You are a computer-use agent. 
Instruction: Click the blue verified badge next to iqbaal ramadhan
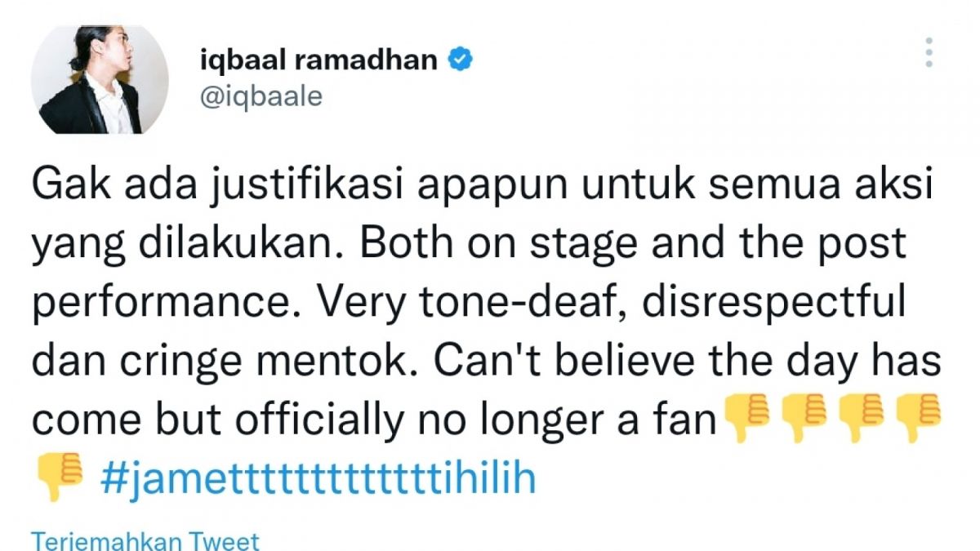point(461,58)
